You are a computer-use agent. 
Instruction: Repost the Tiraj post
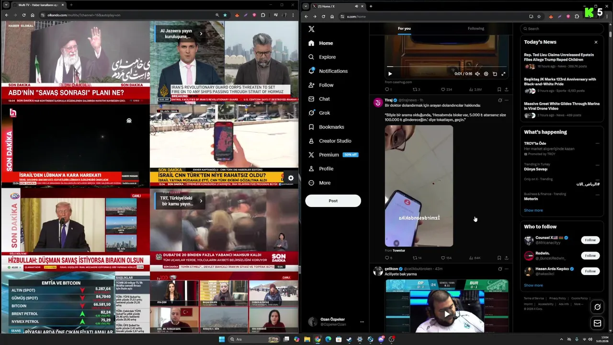[x=417, y=258]
